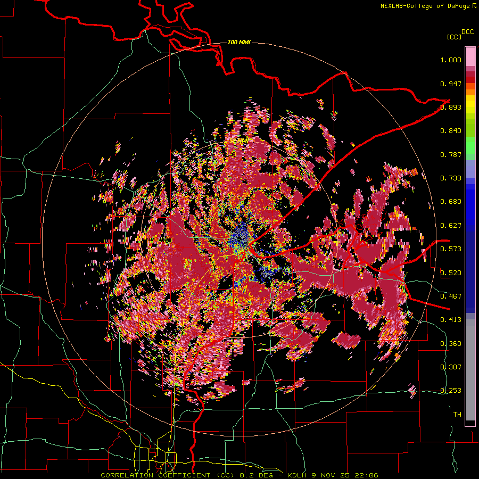Viewport: 479px width, 479px height.
Task: Click the TH threshold label
Action: (x=457, y=415)
